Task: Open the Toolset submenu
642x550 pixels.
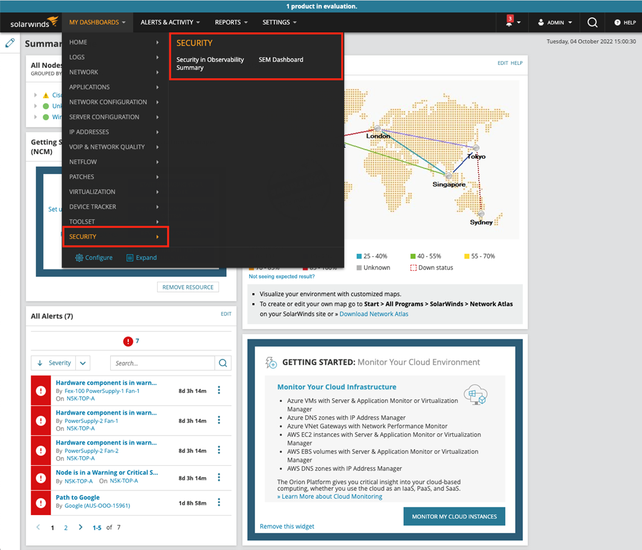Action: pos(114,221)
